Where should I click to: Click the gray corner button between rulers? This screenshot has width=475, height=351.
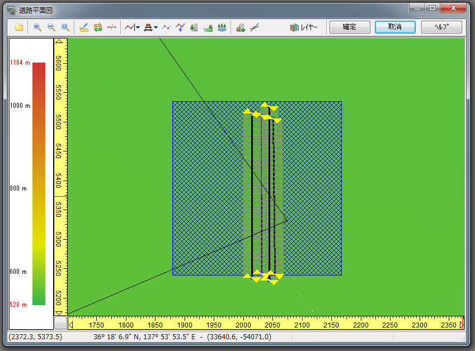click(60, 322)
